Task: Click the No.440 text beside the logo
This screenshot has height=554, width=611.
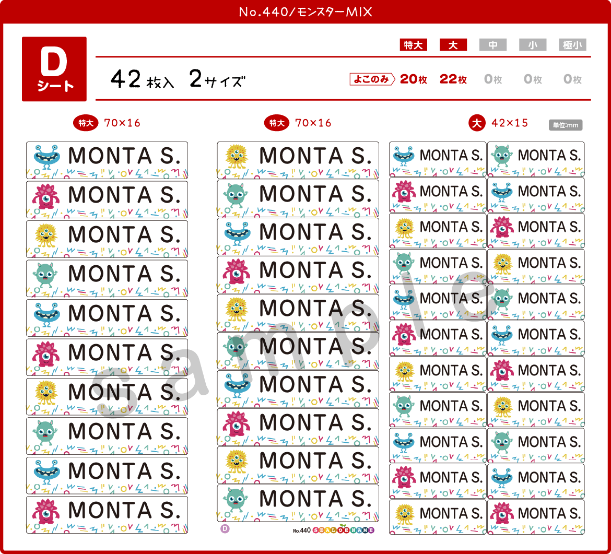Action: coord(302,530)
